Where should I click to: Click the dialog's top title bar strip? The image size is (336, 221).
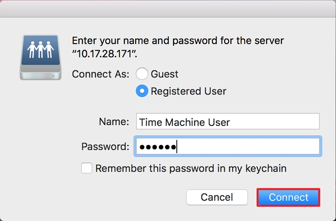[168, 8]
